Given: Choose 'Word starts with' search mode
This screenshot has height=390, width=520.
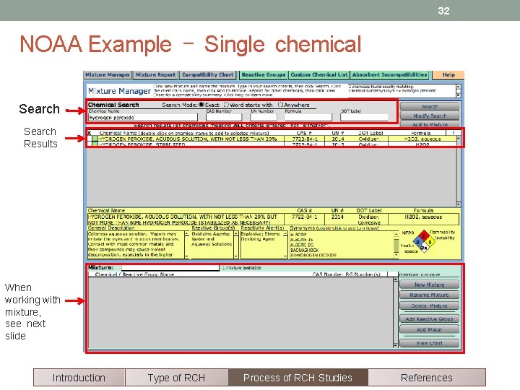Looking at the screenshot, I should pyautogui.click(x=227, y=105).
